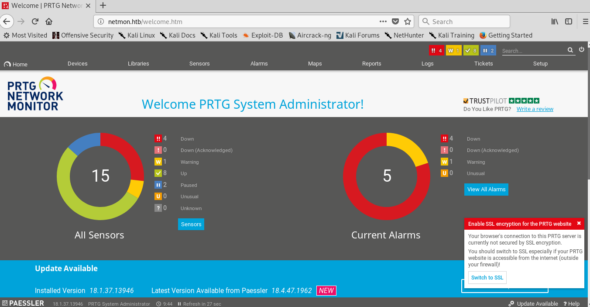The height and width of the screenshot is (307, 590).
Task: Click the red Down alarms badge in header
Action: 436,51
